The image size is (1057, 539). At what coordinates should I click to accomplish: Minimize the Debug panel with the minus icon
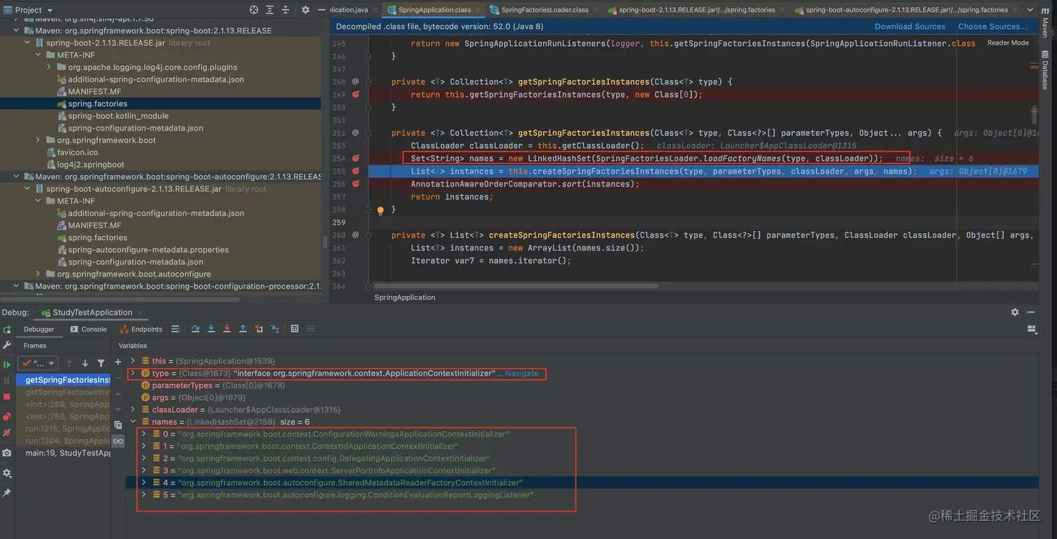pos(1031,312)
